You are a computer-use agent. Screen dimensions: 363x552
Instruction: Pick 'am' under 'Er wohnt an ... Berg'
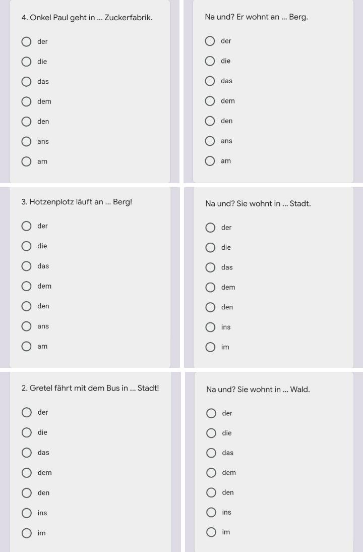[x=210, y=161]
